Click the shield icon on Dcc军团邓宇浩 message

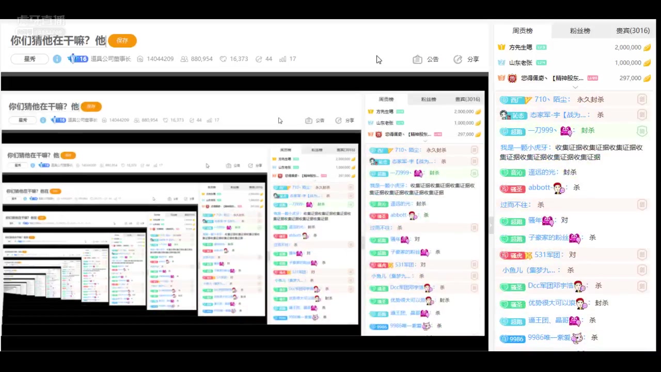642,286
